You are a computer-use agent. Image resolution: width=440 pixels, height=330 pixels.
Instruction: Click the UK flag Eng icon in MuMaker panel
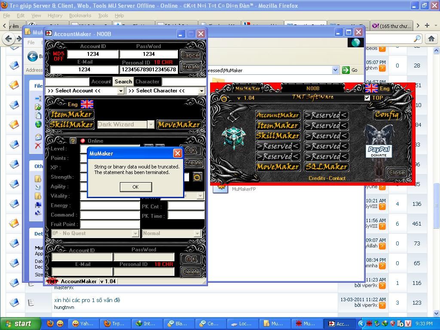pos(371,89)
